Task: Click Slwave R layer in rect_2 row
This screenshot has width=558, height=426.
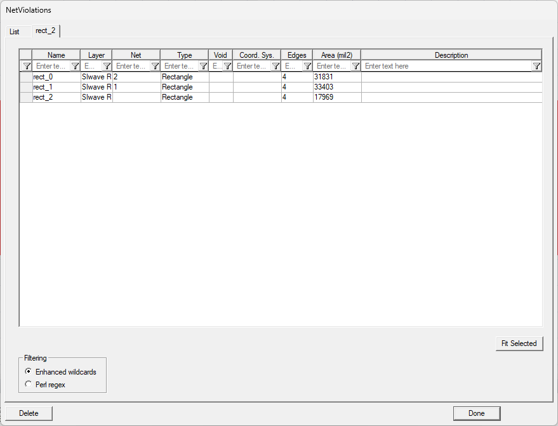Action: coord(96,97)
